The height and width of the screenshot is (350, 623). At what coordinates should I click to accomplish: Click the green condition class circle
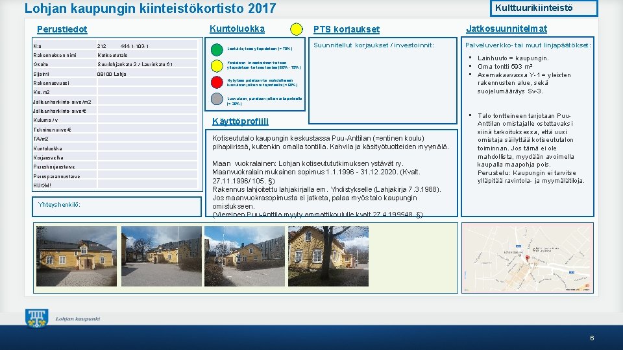[217, 50]
